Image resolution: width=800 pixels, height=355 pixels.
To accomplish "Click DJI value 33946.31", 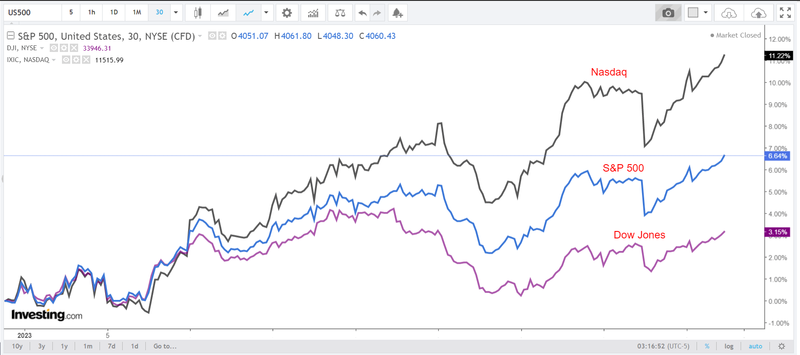I will point(97,48).
